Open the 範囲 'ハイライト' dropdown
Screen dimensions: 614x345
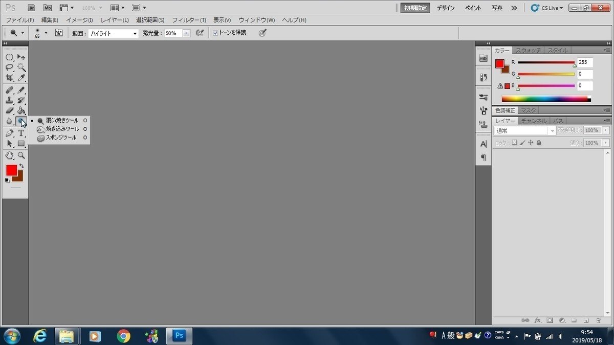point(113,33)
